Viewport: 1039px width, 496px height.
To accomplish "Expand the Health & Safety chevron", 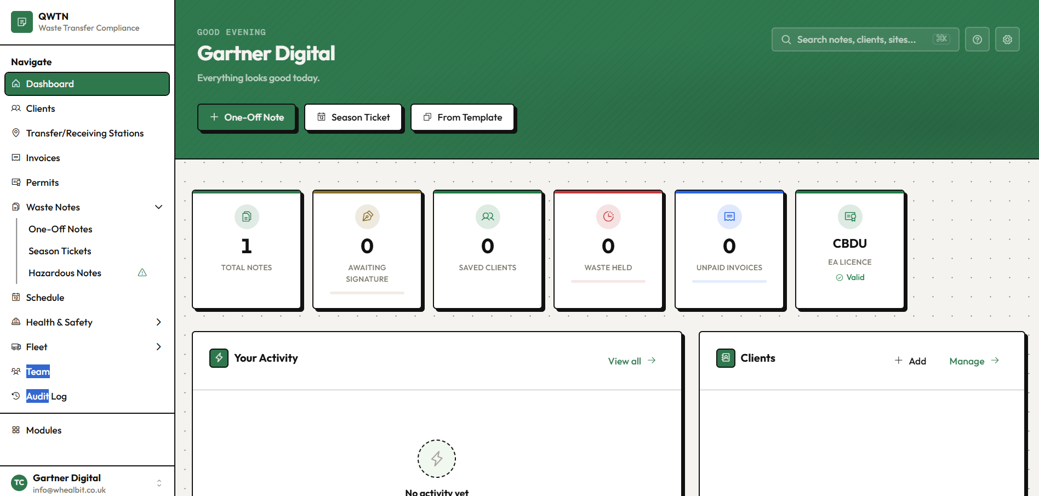I will coord(159,322).
